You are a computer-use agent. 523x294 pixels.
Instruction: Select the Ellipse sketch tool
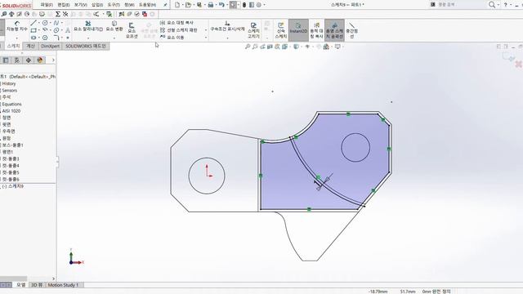[x=56, y=30]
